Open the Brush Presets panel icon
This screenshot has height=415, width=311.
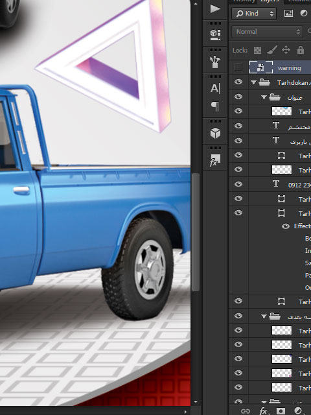pos(215,62)
